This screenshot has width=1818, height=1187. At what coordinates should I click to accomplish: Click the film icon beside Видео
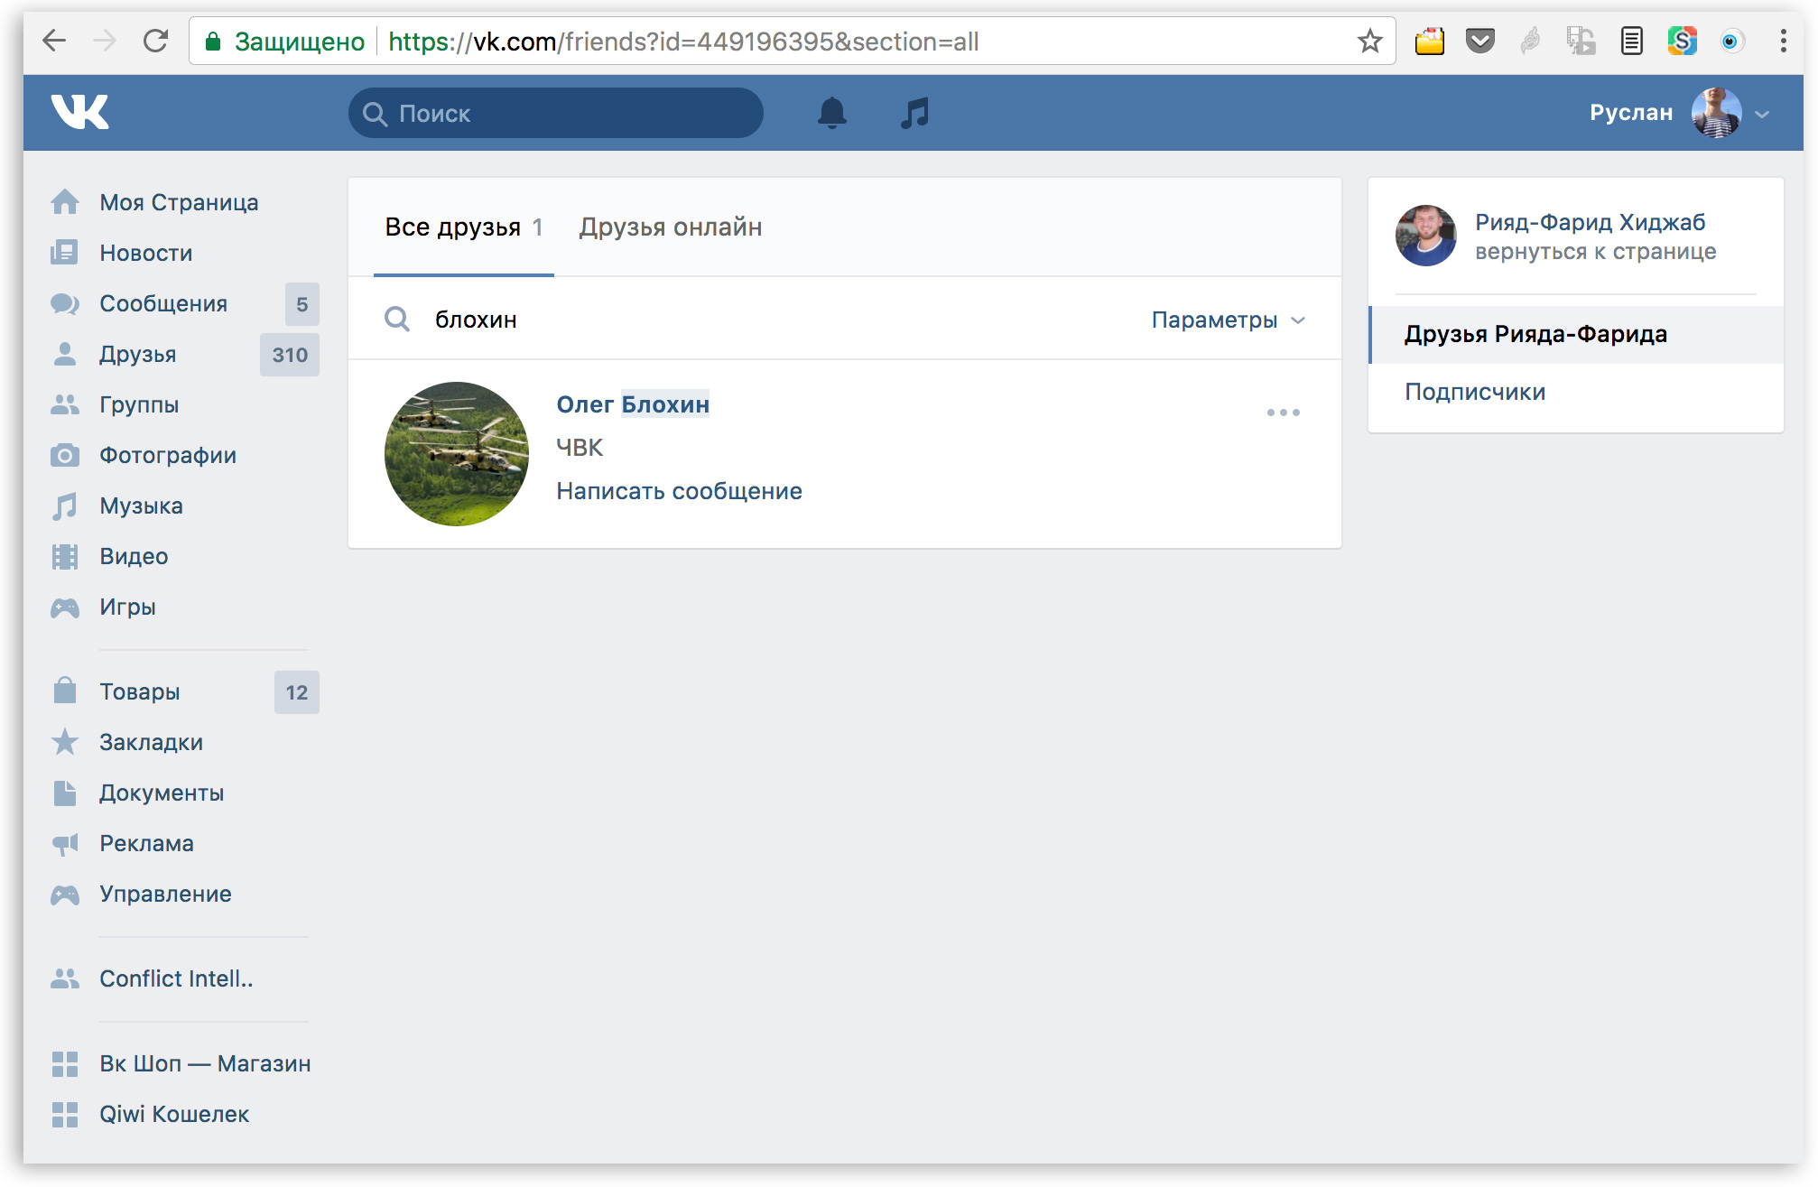[x=65, y=556]
